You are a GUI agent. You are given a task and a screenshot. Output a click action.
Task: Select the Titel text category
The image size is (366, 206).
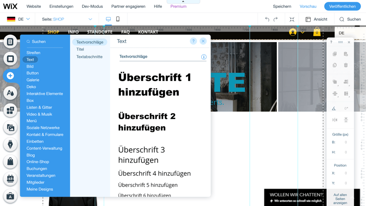[80, 49]
